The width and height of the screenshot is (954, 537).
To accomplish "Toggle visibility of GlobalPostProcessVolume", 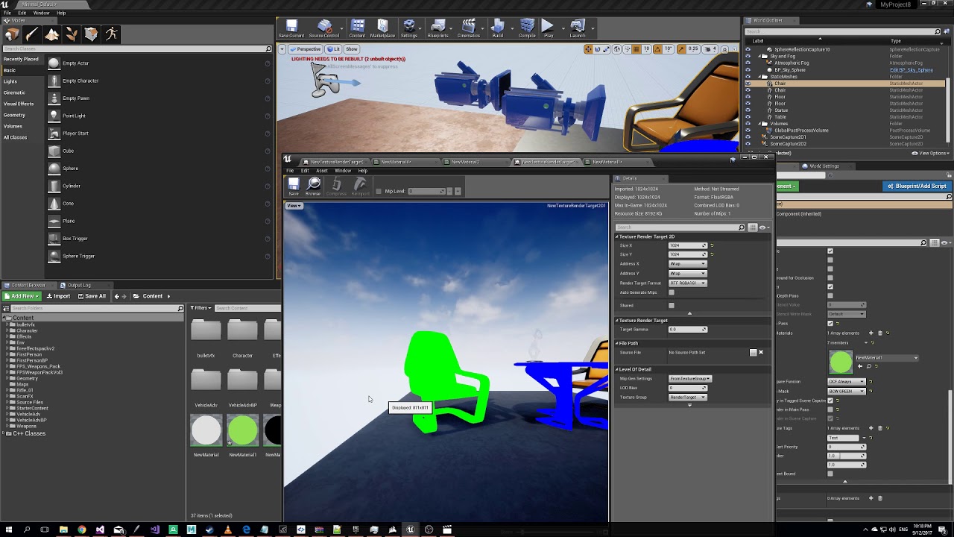I will 748,131.
